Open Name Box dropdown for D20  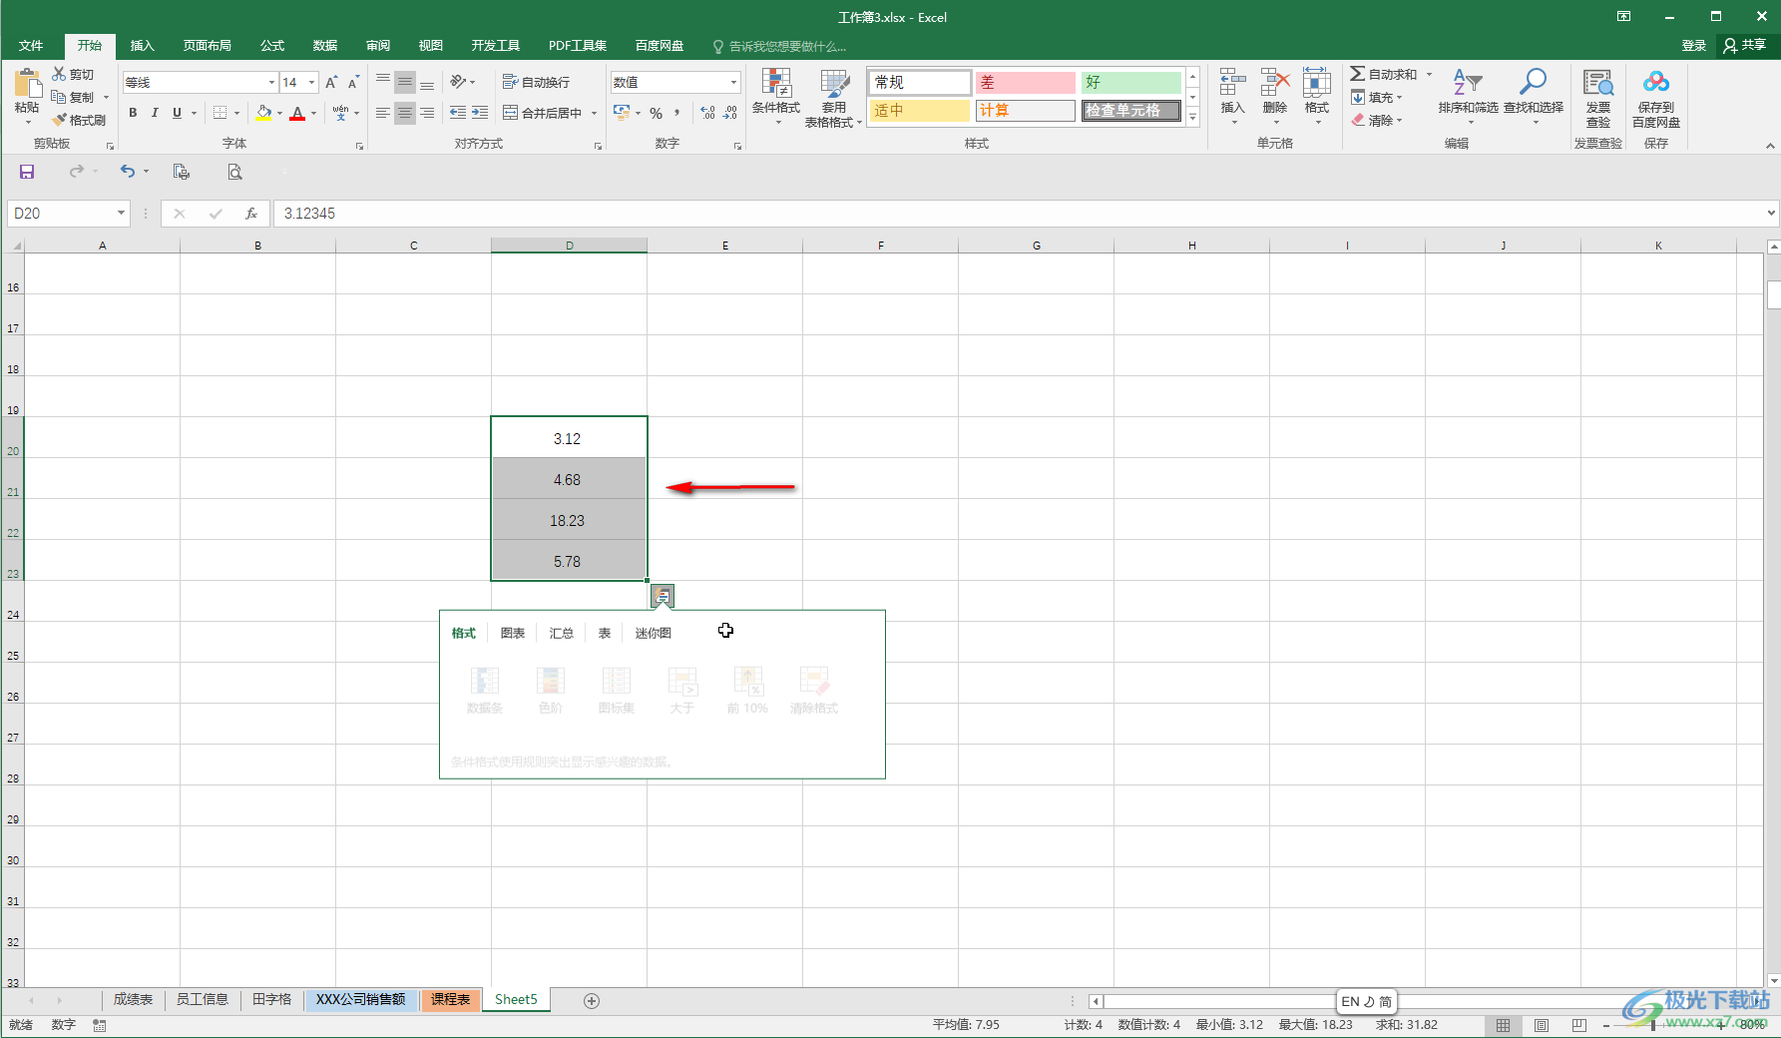pyautogui.click(x=121, y=214)
